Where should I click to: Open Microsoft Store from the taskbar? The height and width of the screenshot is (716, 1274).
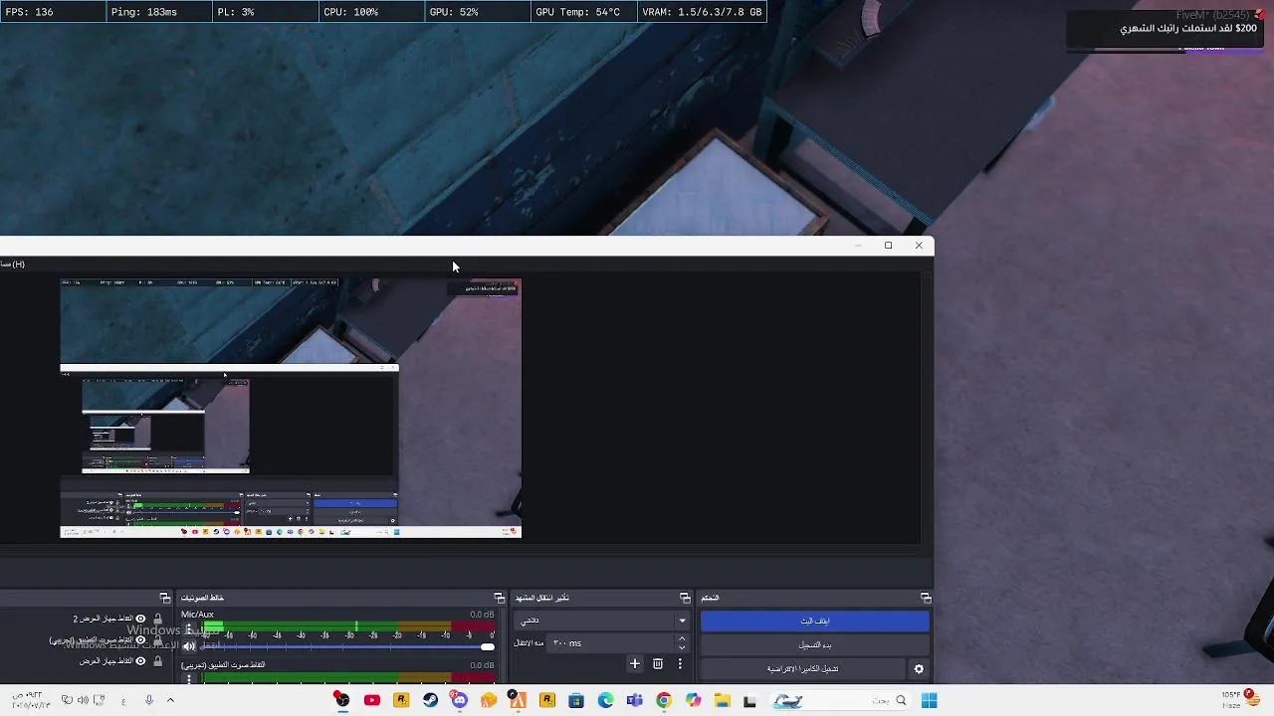[576, 700]
